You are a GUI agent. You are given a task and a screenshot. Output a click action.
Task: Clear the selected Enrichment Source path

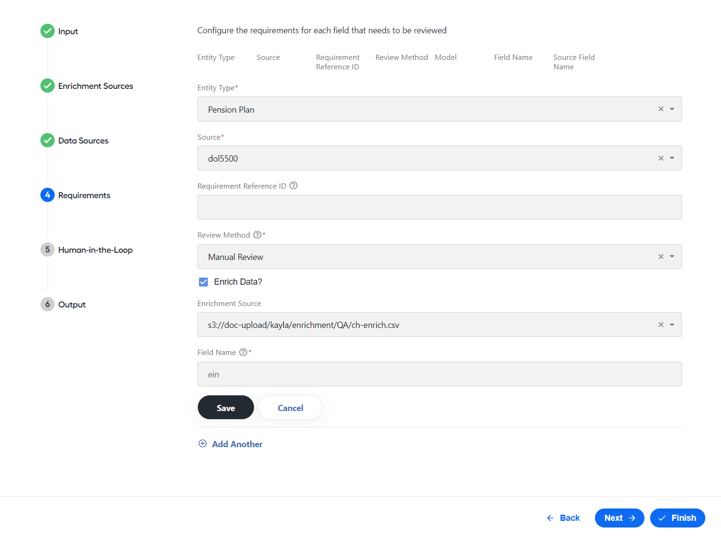661,325
